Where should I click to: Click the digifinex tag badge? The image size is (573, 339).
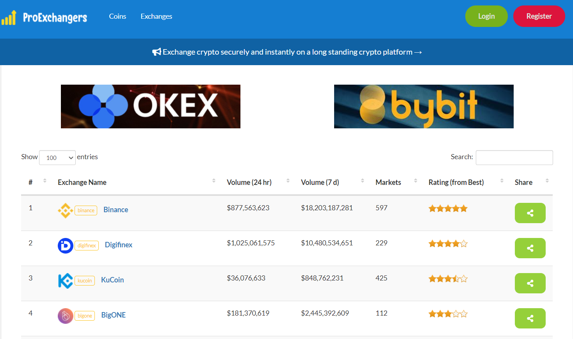point(87,246)
